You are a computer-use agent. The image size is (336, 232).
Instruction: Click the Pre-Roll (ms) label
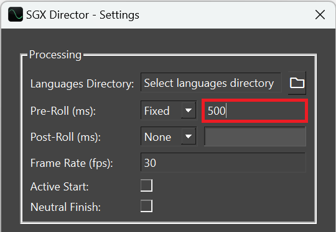click(63, 111)
